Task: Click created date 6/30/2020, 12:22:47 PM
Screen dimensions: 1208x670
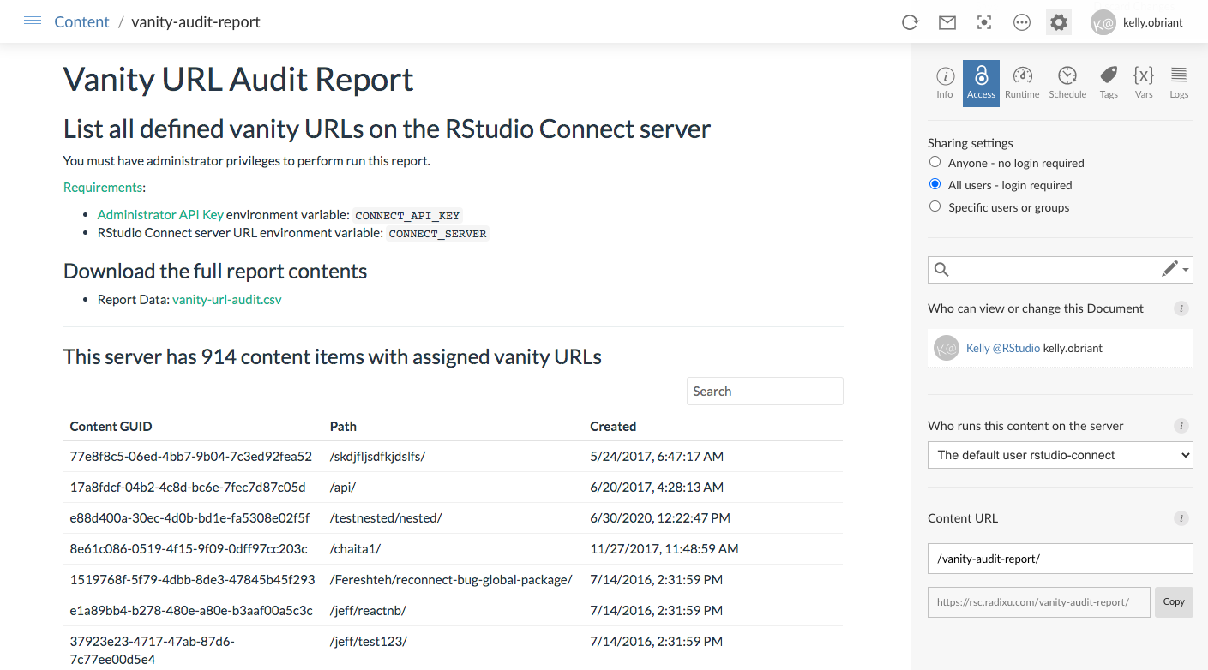Action: [x=660, y=518]
